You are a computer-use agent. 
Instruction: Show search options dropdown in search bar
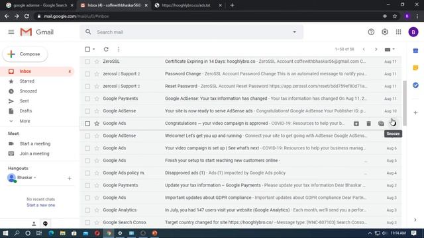(x=294, y=32)
